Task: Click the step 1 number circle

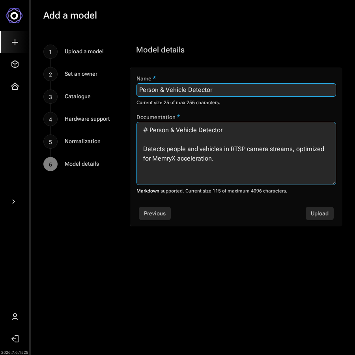Action: 50,52
